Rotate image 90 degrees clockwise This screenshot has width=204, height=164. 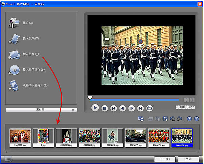180,119
